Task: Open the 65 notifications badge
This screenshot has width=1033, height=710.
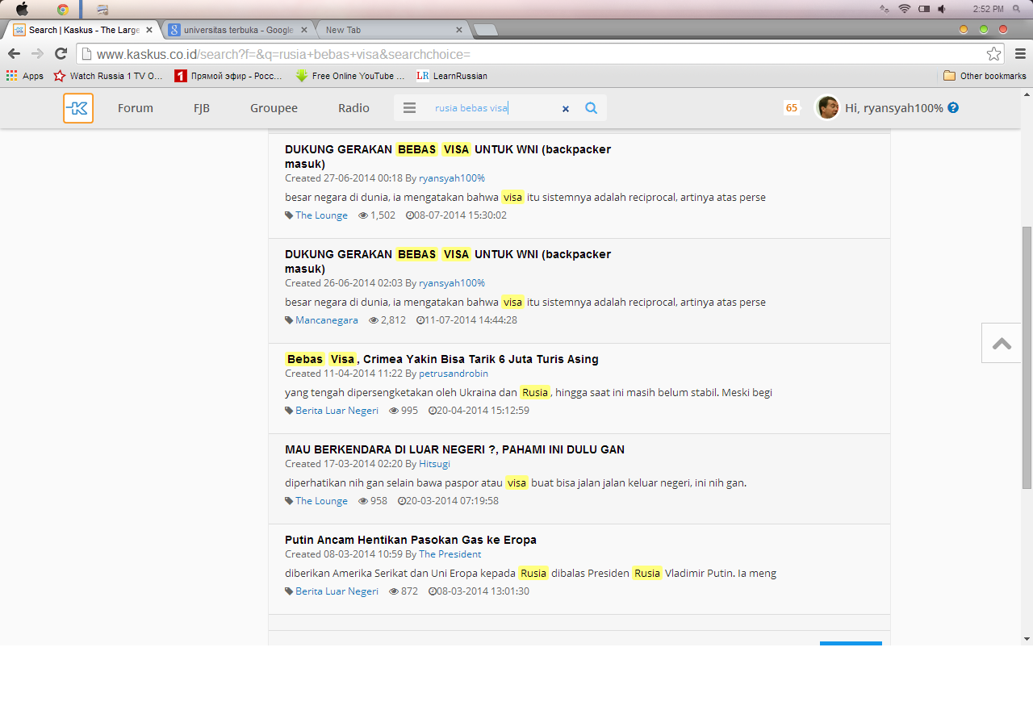Action: click(792, 108)
